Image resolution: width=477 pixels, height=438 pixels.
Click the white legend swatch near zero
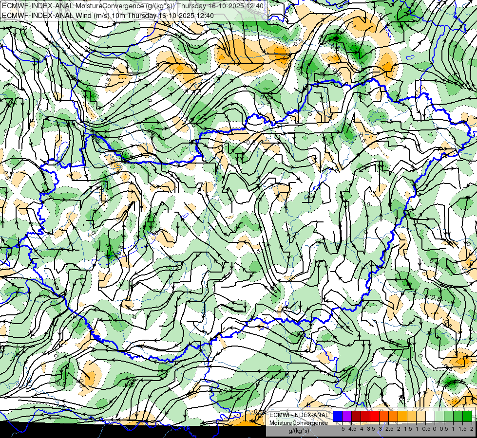(x=430, y=417)
